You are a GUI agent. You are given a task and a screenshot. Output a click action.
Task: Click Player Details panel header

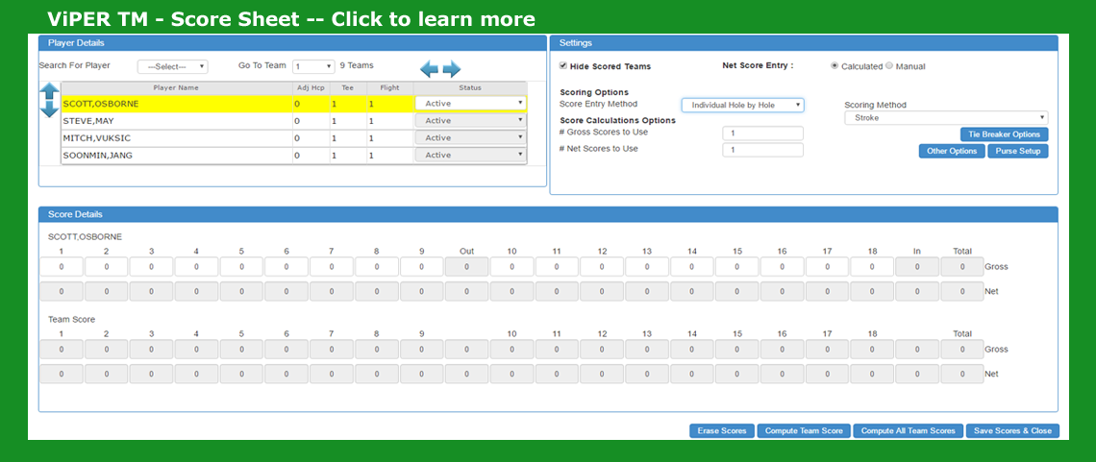(292, 42)
